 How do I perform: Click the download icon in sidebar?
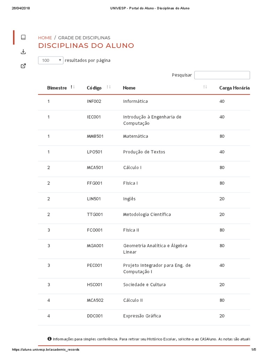click(x=23, y=52)
